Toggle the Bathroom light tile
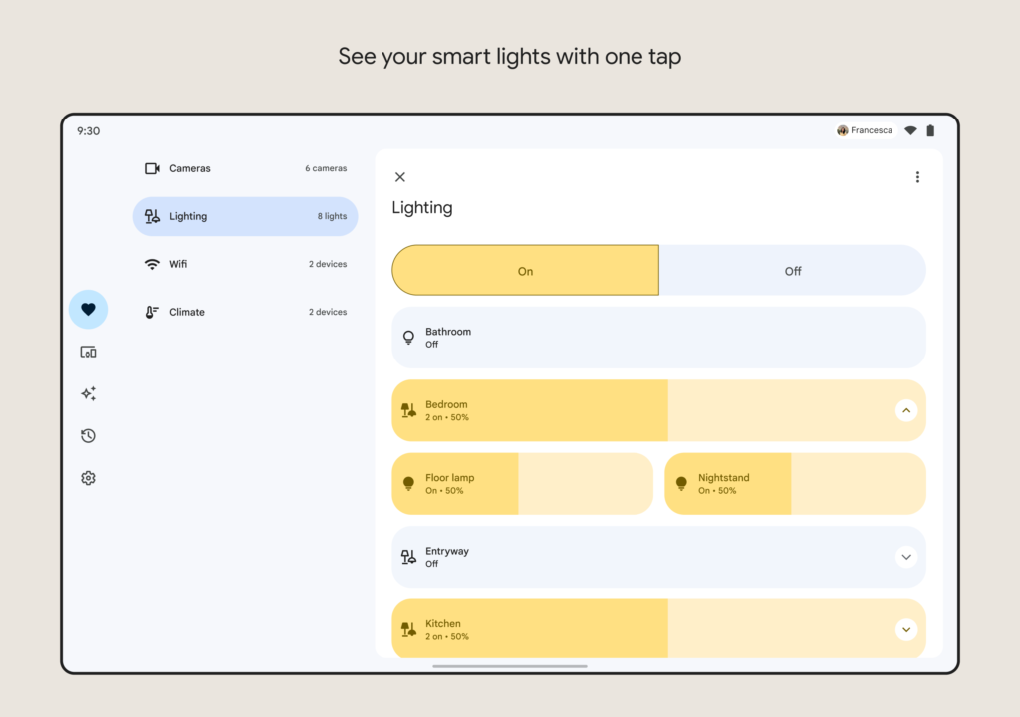Viewport: 1020px width, 717px height. [x=658, y=337]
